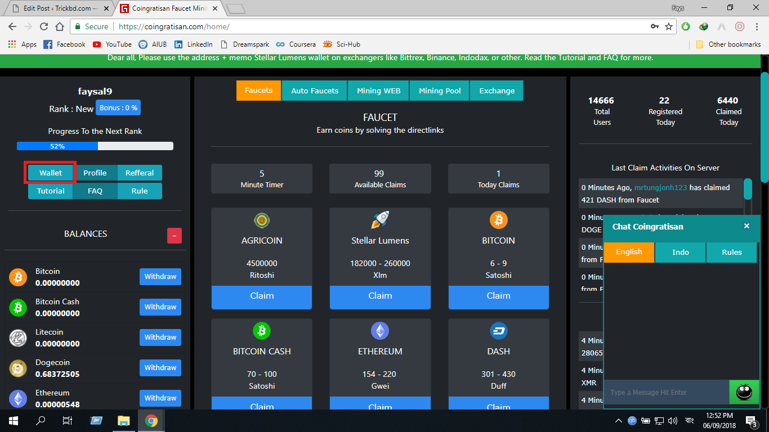Send chat message with bomb emoji button
Viewport: 769px width, 432px height.
[x=744, y=392]
